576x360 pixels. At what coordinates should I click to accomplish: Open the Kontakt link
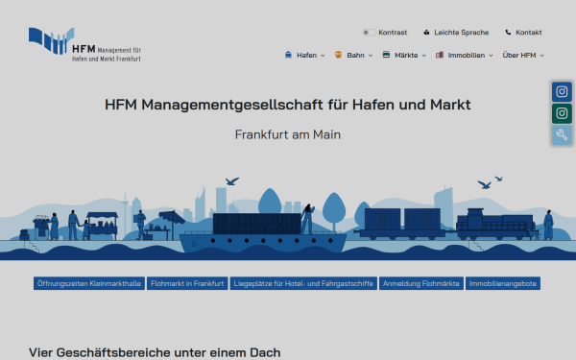[528, 33]
